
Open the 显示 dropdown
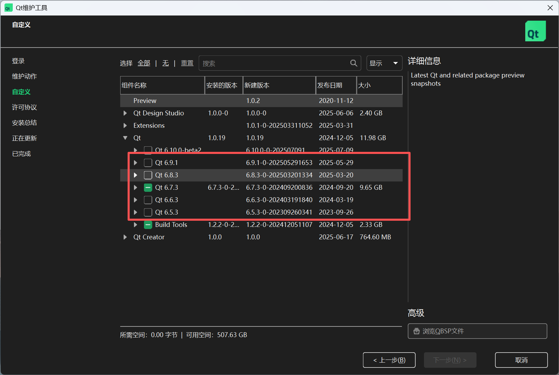pos(384,63)
